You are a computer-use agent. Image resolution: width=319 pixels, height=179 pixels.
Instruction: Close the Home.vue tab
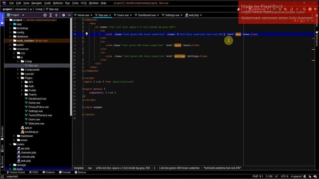pyautogui.click(x=91, y=15)
